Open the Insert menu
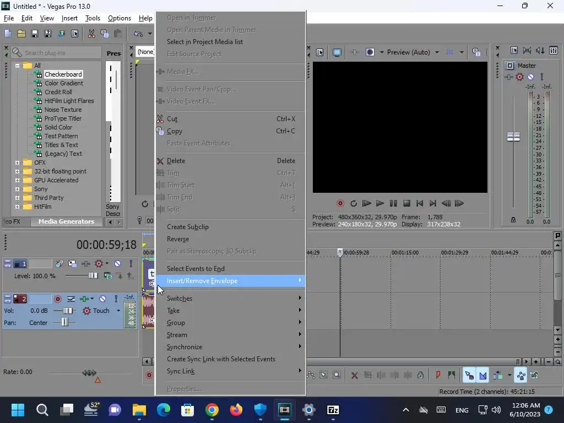 (69, 18)
